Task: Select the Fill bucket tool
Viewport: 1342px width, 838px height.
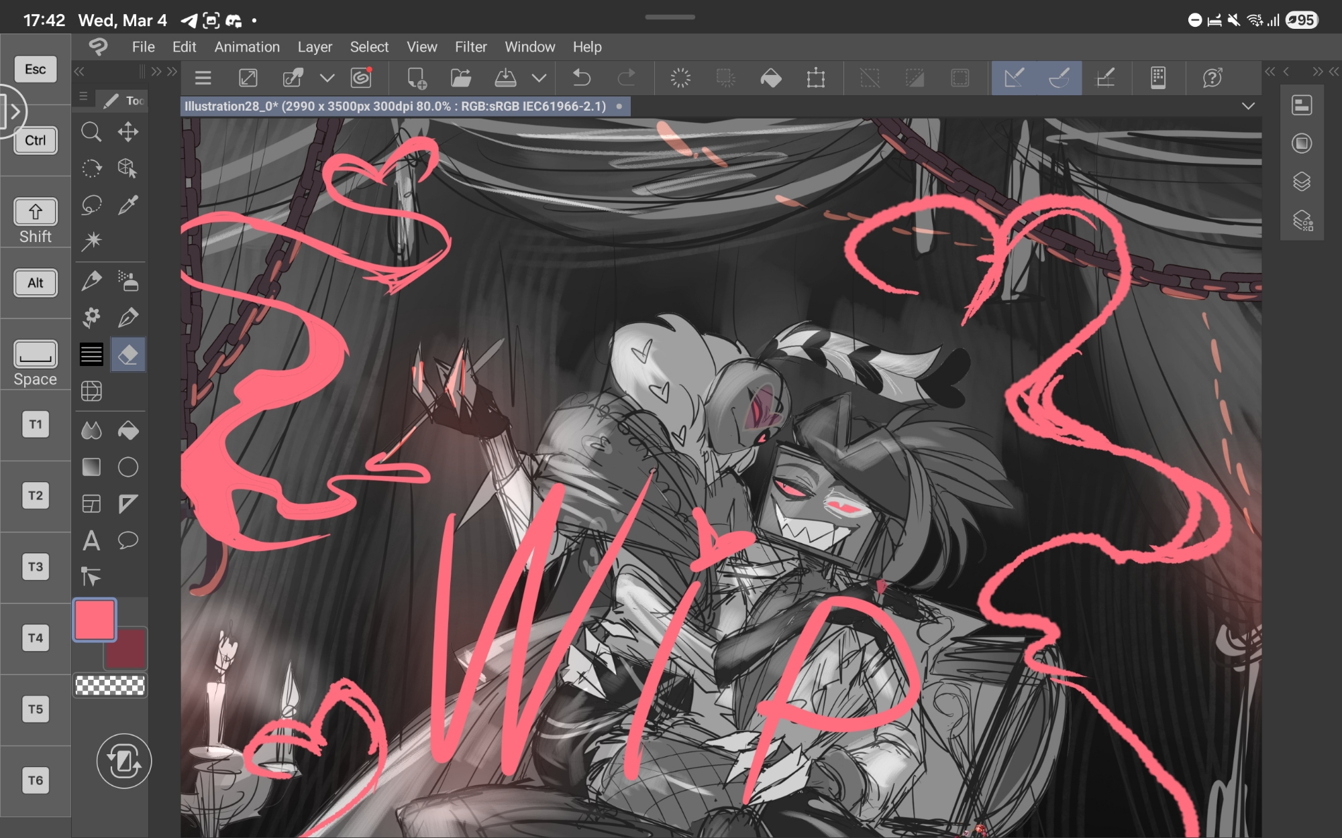Action: point(128,430)
